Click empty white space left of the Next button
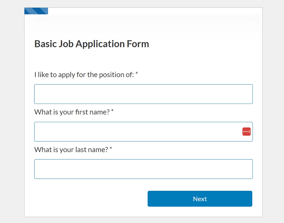 (x=90, y=199)
